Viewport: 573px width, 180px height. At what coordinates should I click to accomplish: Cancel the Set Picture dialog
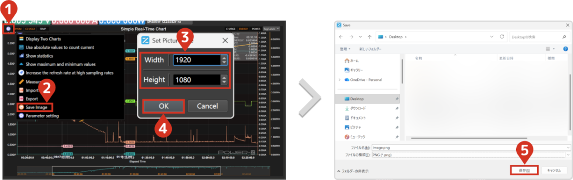207,106
